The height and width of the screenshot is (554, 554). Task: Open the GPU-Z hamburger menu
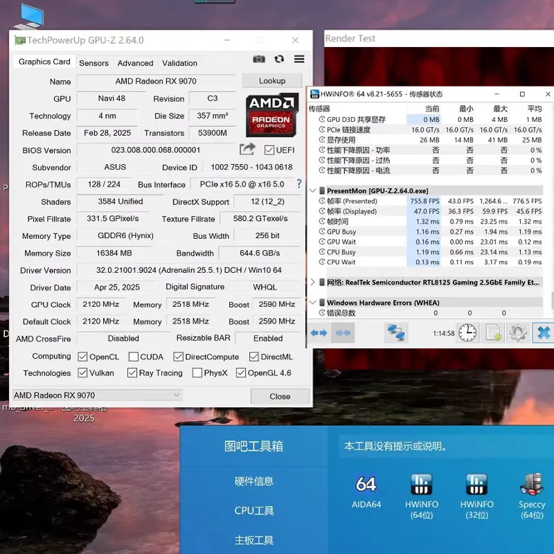point(299,60)
